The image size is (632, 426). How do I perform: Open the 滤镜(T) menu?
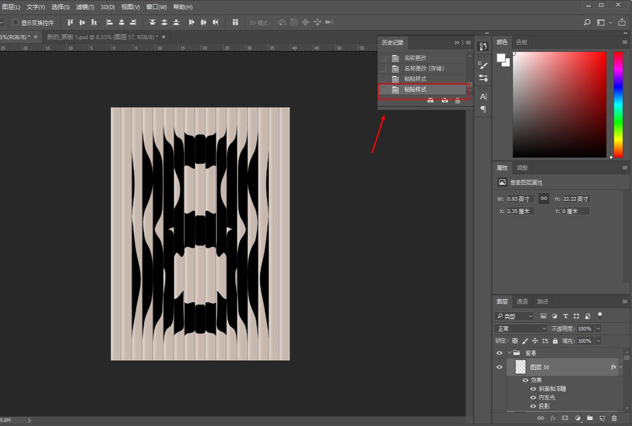tap(85, 7)
